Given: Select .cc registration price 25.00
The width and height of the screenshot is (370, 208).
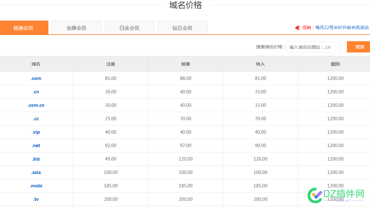Looking at the screenshot, I should (x=111, y=119).
